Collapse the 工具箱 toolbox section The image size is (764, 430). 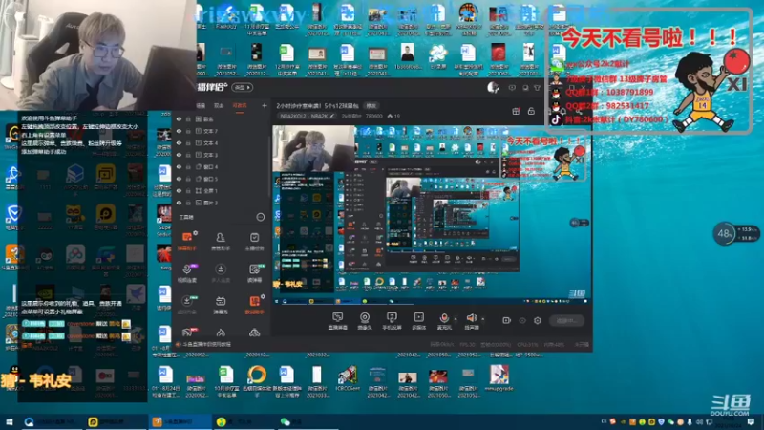[261, 217]
